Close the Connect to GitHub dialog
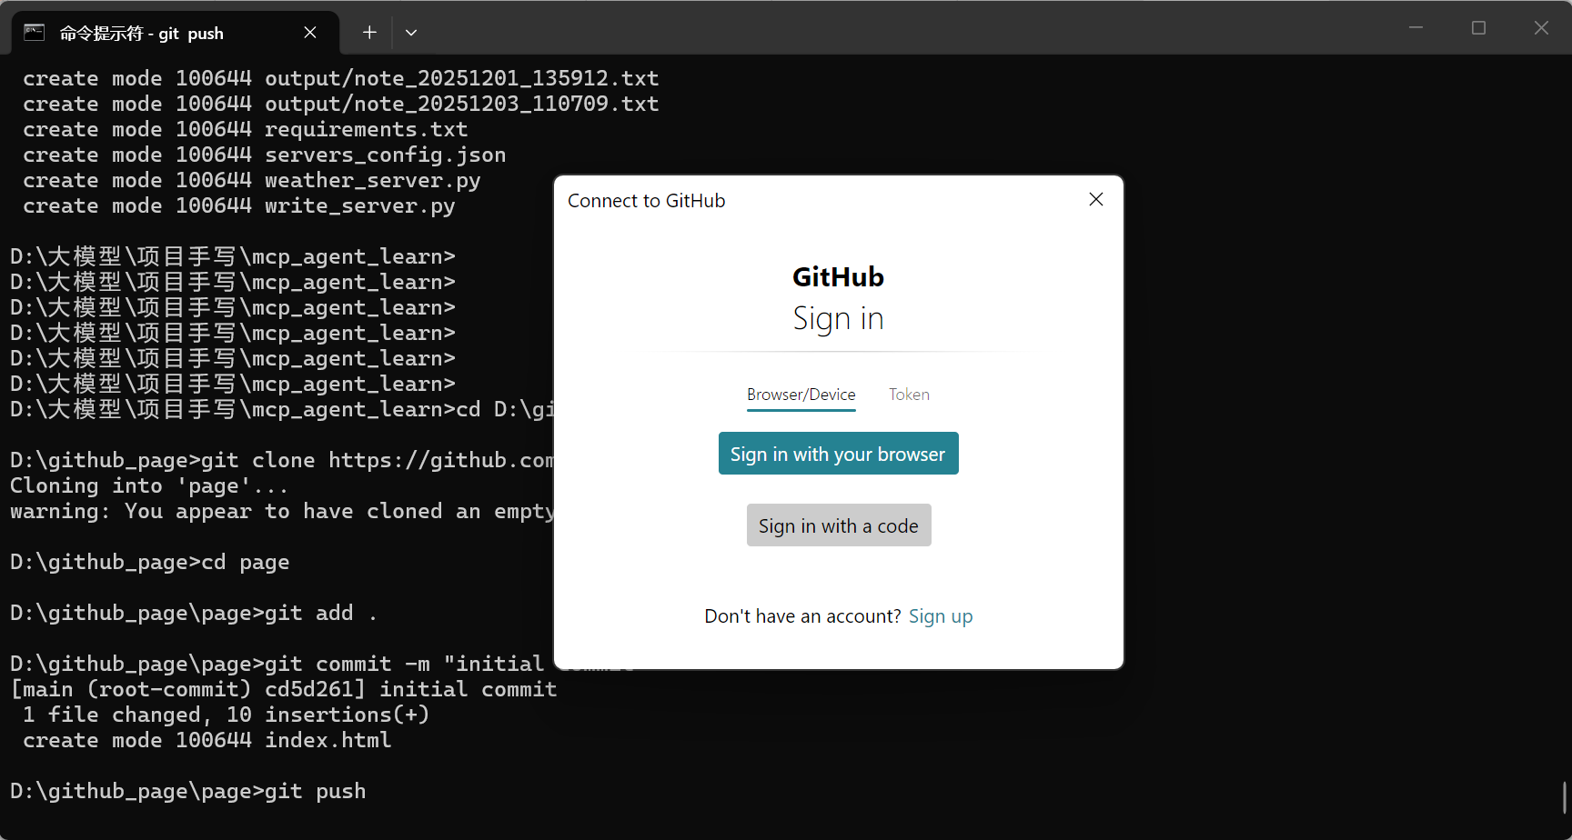The image size is (1572, 840). point(1095,200)
